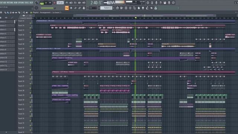The width and height of the screenshot is (238, 134).
Task: Select the playlist Draw pencil tool
Action: 5,13
